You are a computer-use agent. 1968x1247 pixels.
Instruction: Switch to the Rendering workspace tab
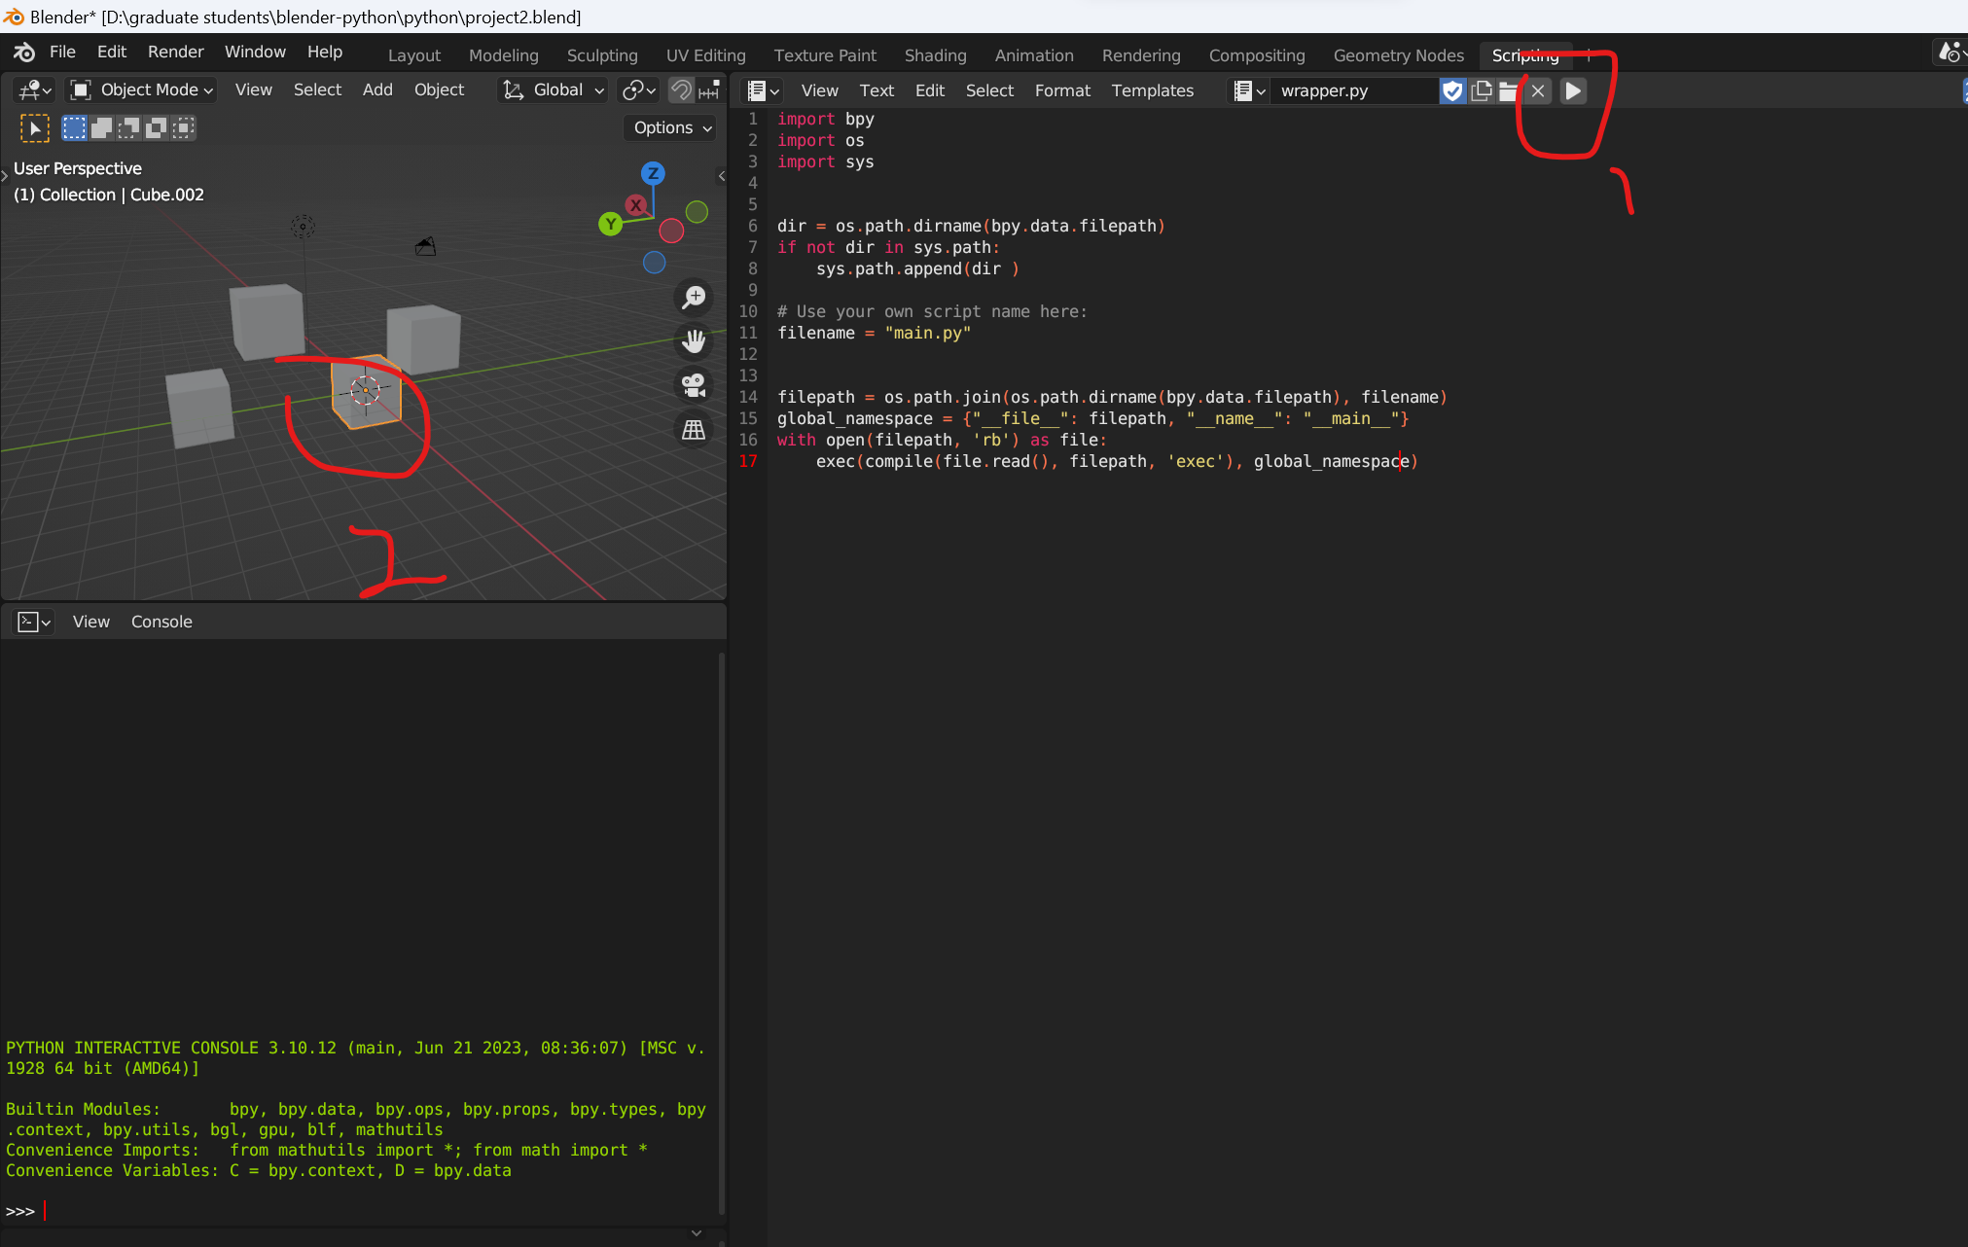1141,55
